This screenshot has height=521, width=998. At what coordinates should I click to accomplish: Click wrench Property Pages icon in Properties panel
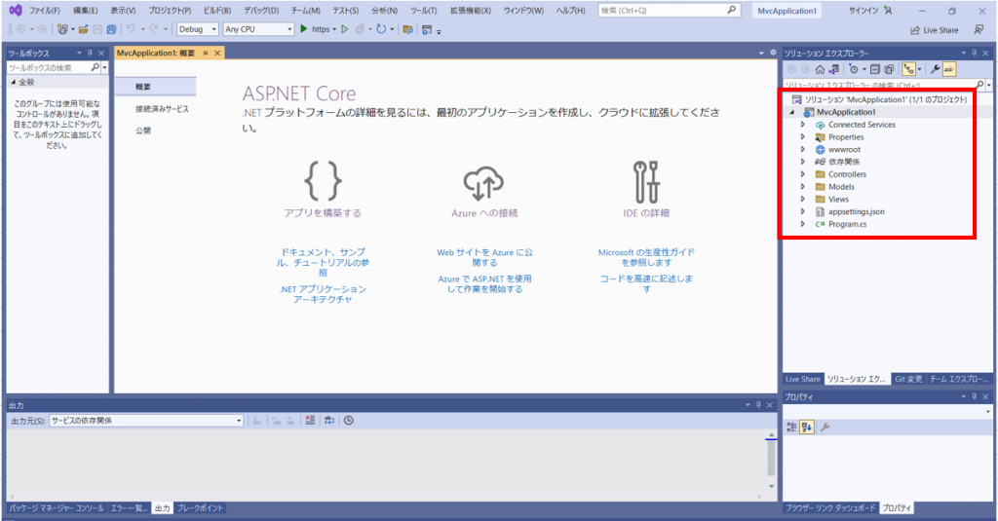pyautogui.click(x=825, y=428)
